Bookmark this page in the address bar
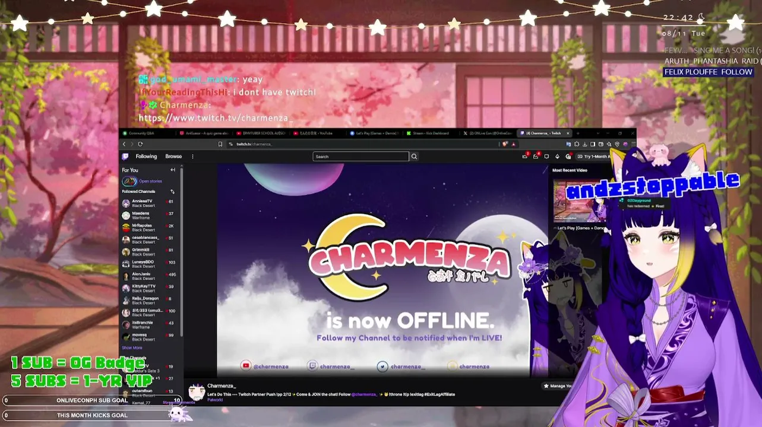Screen dimensions: 762x427 [x=220, y=144]
